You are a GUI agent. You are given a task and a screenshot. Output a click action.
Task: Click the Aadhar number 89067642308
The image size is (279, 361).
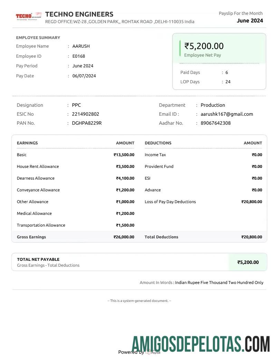(x=215, y=123)
